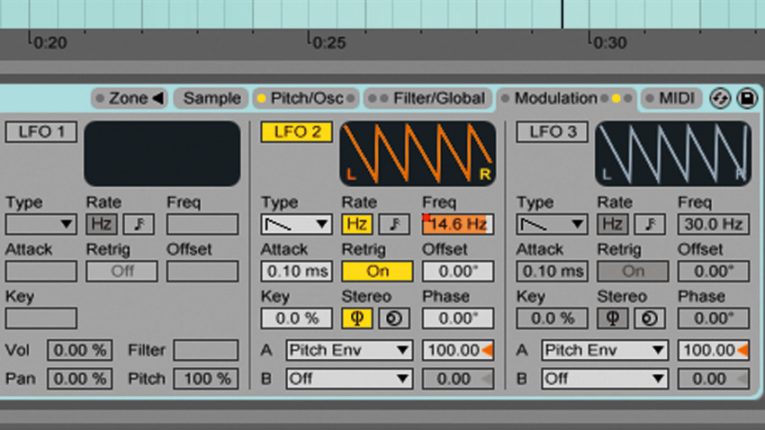Image resolution: width=765 pixels, height=430 pixels.
Task: Click the empty LFO 1 Offset field
Action: [202, 272]
